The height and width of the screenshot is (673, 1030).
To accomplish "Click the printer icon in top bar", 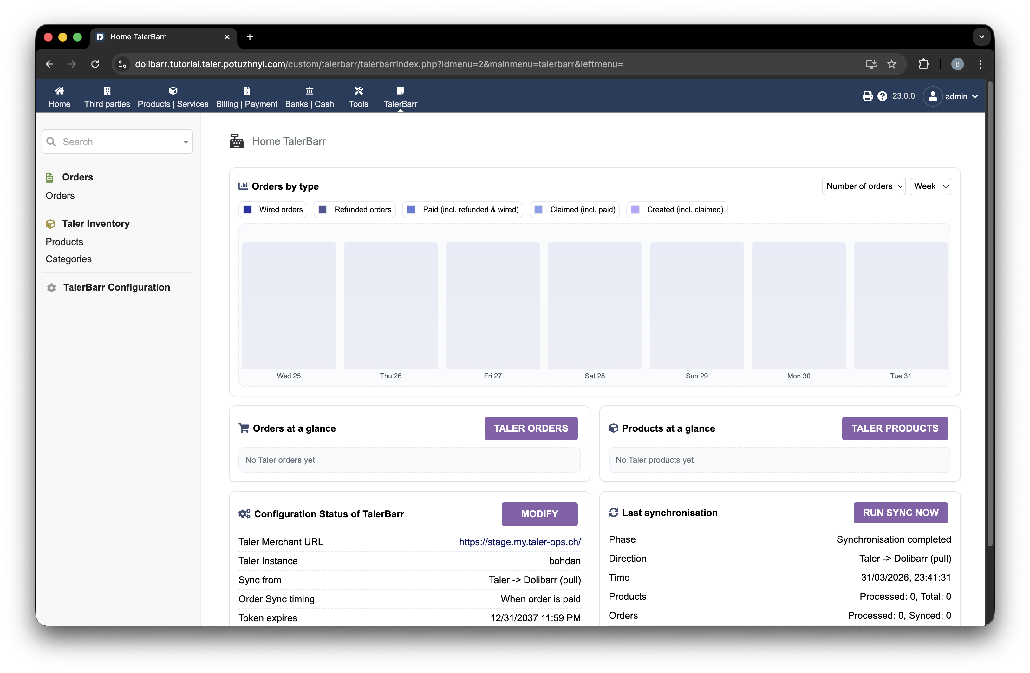I will 867,96.
